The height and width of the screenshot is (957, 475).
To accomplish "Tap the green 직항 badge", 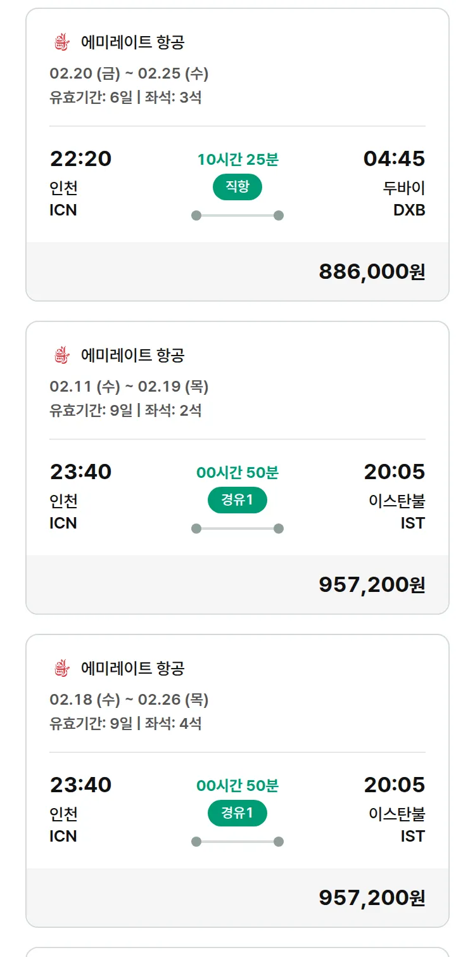I will point(237,188).
